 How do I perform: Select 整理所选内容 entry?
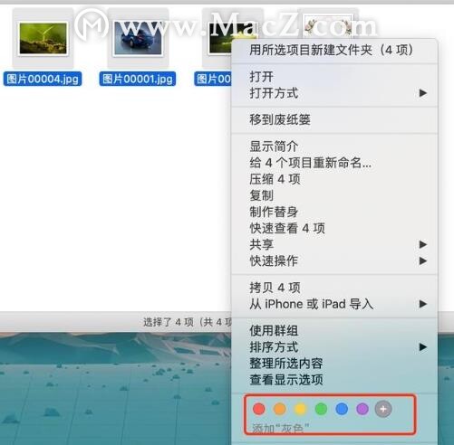(334, 364)
